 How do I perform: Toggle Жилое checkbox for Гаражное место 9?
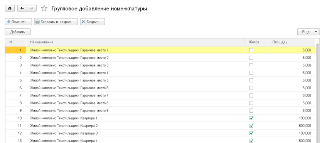(251, 111)
